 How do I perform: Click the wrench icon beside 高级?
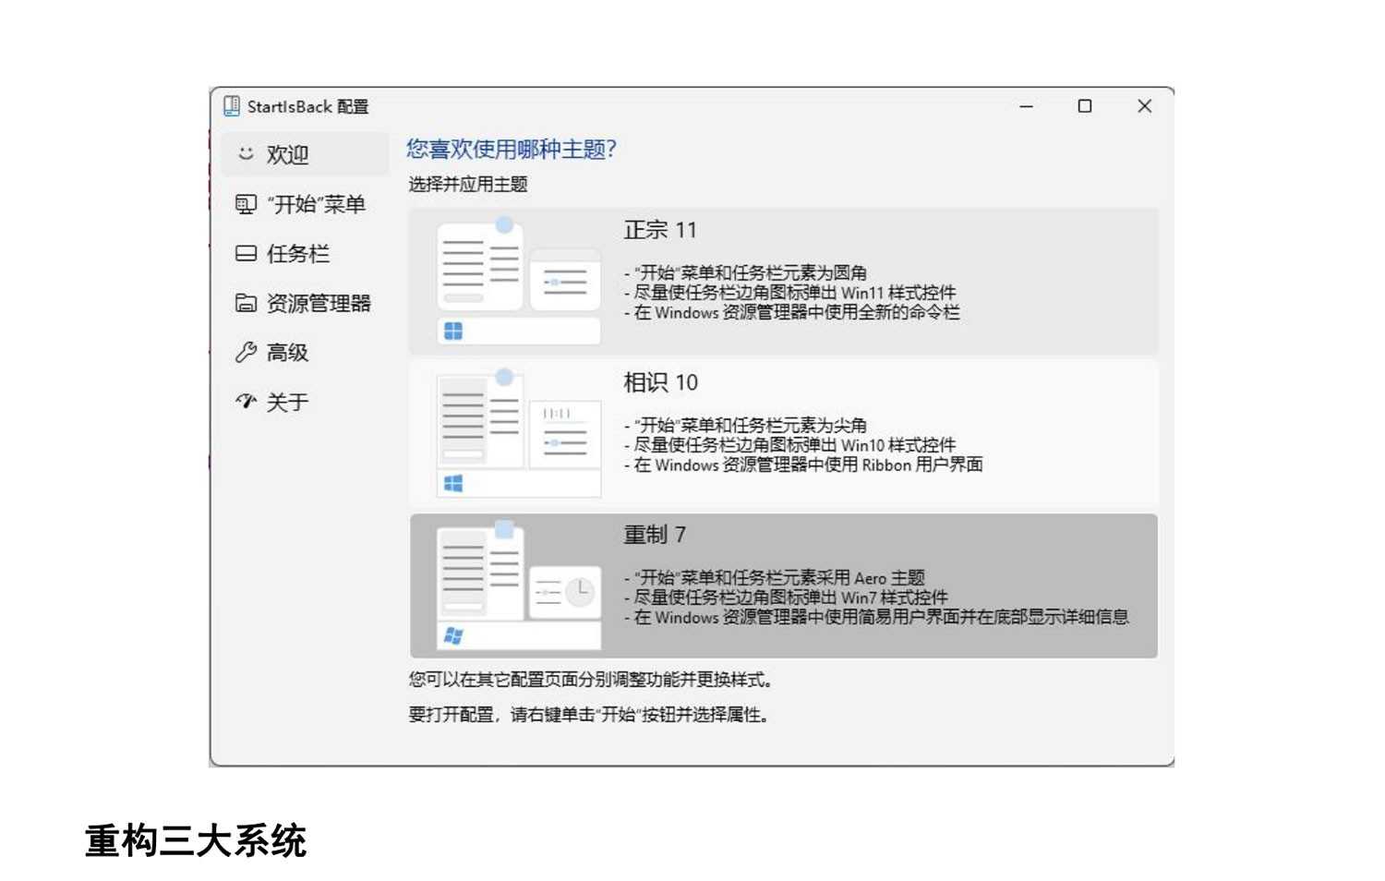tap(246, 352)
